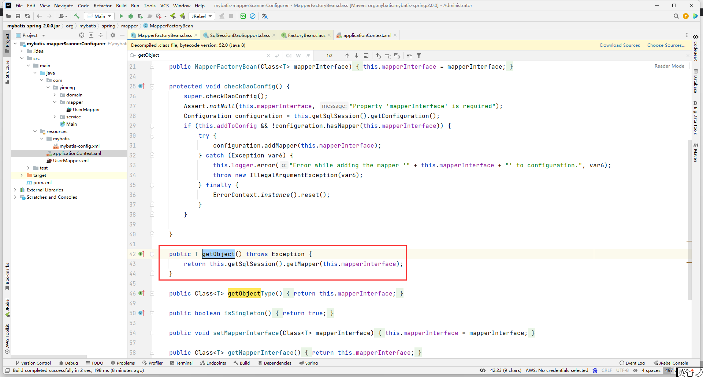Screen dimensions: 703x377
Task: Collapse the src folder
Action: coord(22,58)
